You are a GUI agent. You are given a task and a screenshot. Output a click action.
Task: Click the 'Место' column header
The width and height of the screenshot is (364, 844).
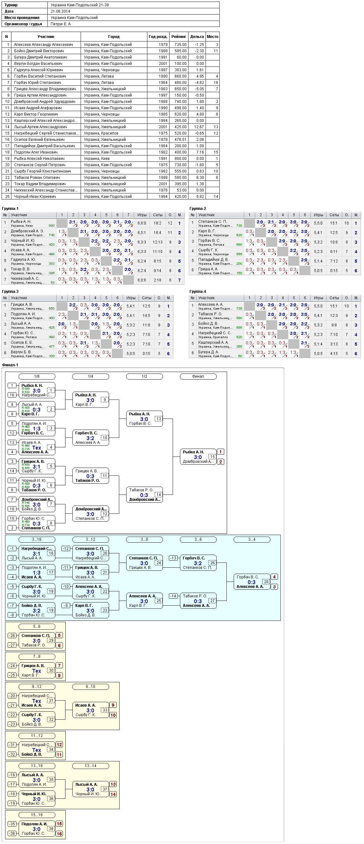(x=213, y=37)
